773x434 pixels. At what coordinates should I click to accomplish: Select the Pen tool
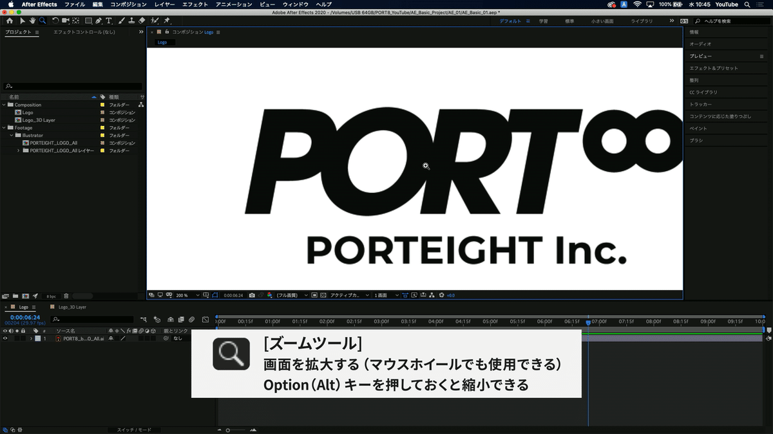99,21
